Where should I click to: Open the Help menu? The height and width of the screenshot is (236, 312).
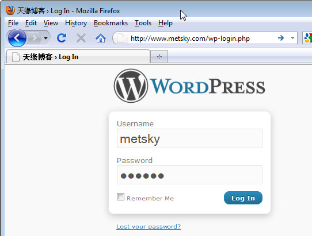coord(165,23)
